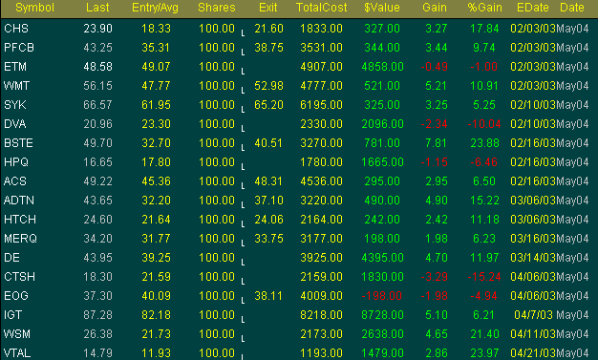Select the Exit column header
The image size is (598, 360).
[268, 8]
